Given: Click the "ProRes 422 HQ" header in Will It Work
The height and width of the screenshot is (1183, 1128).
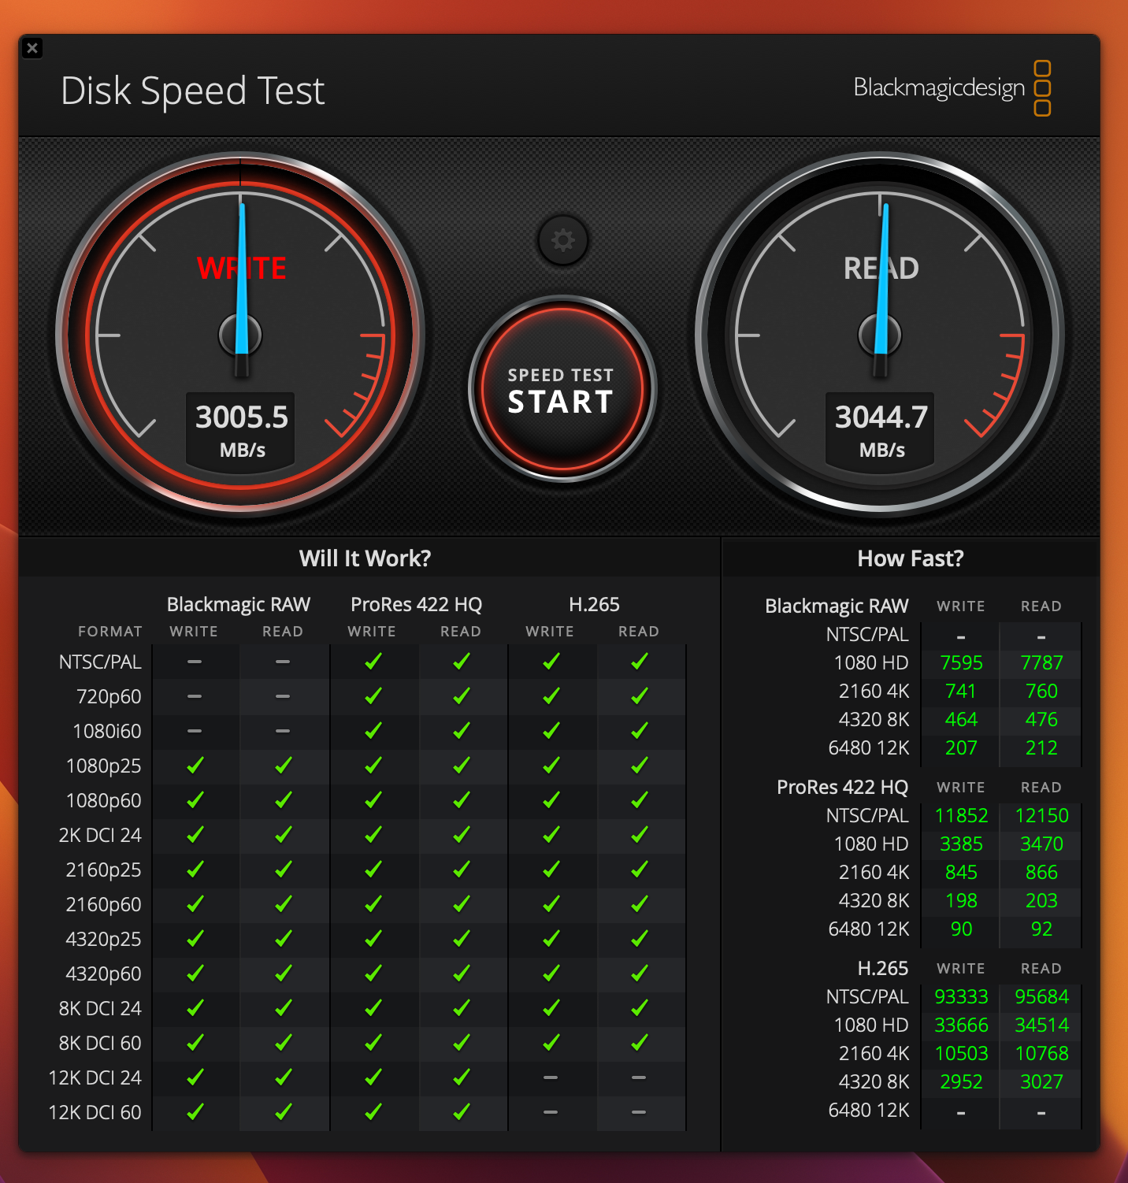Looking at the screenshot, I should coord(417,604).
